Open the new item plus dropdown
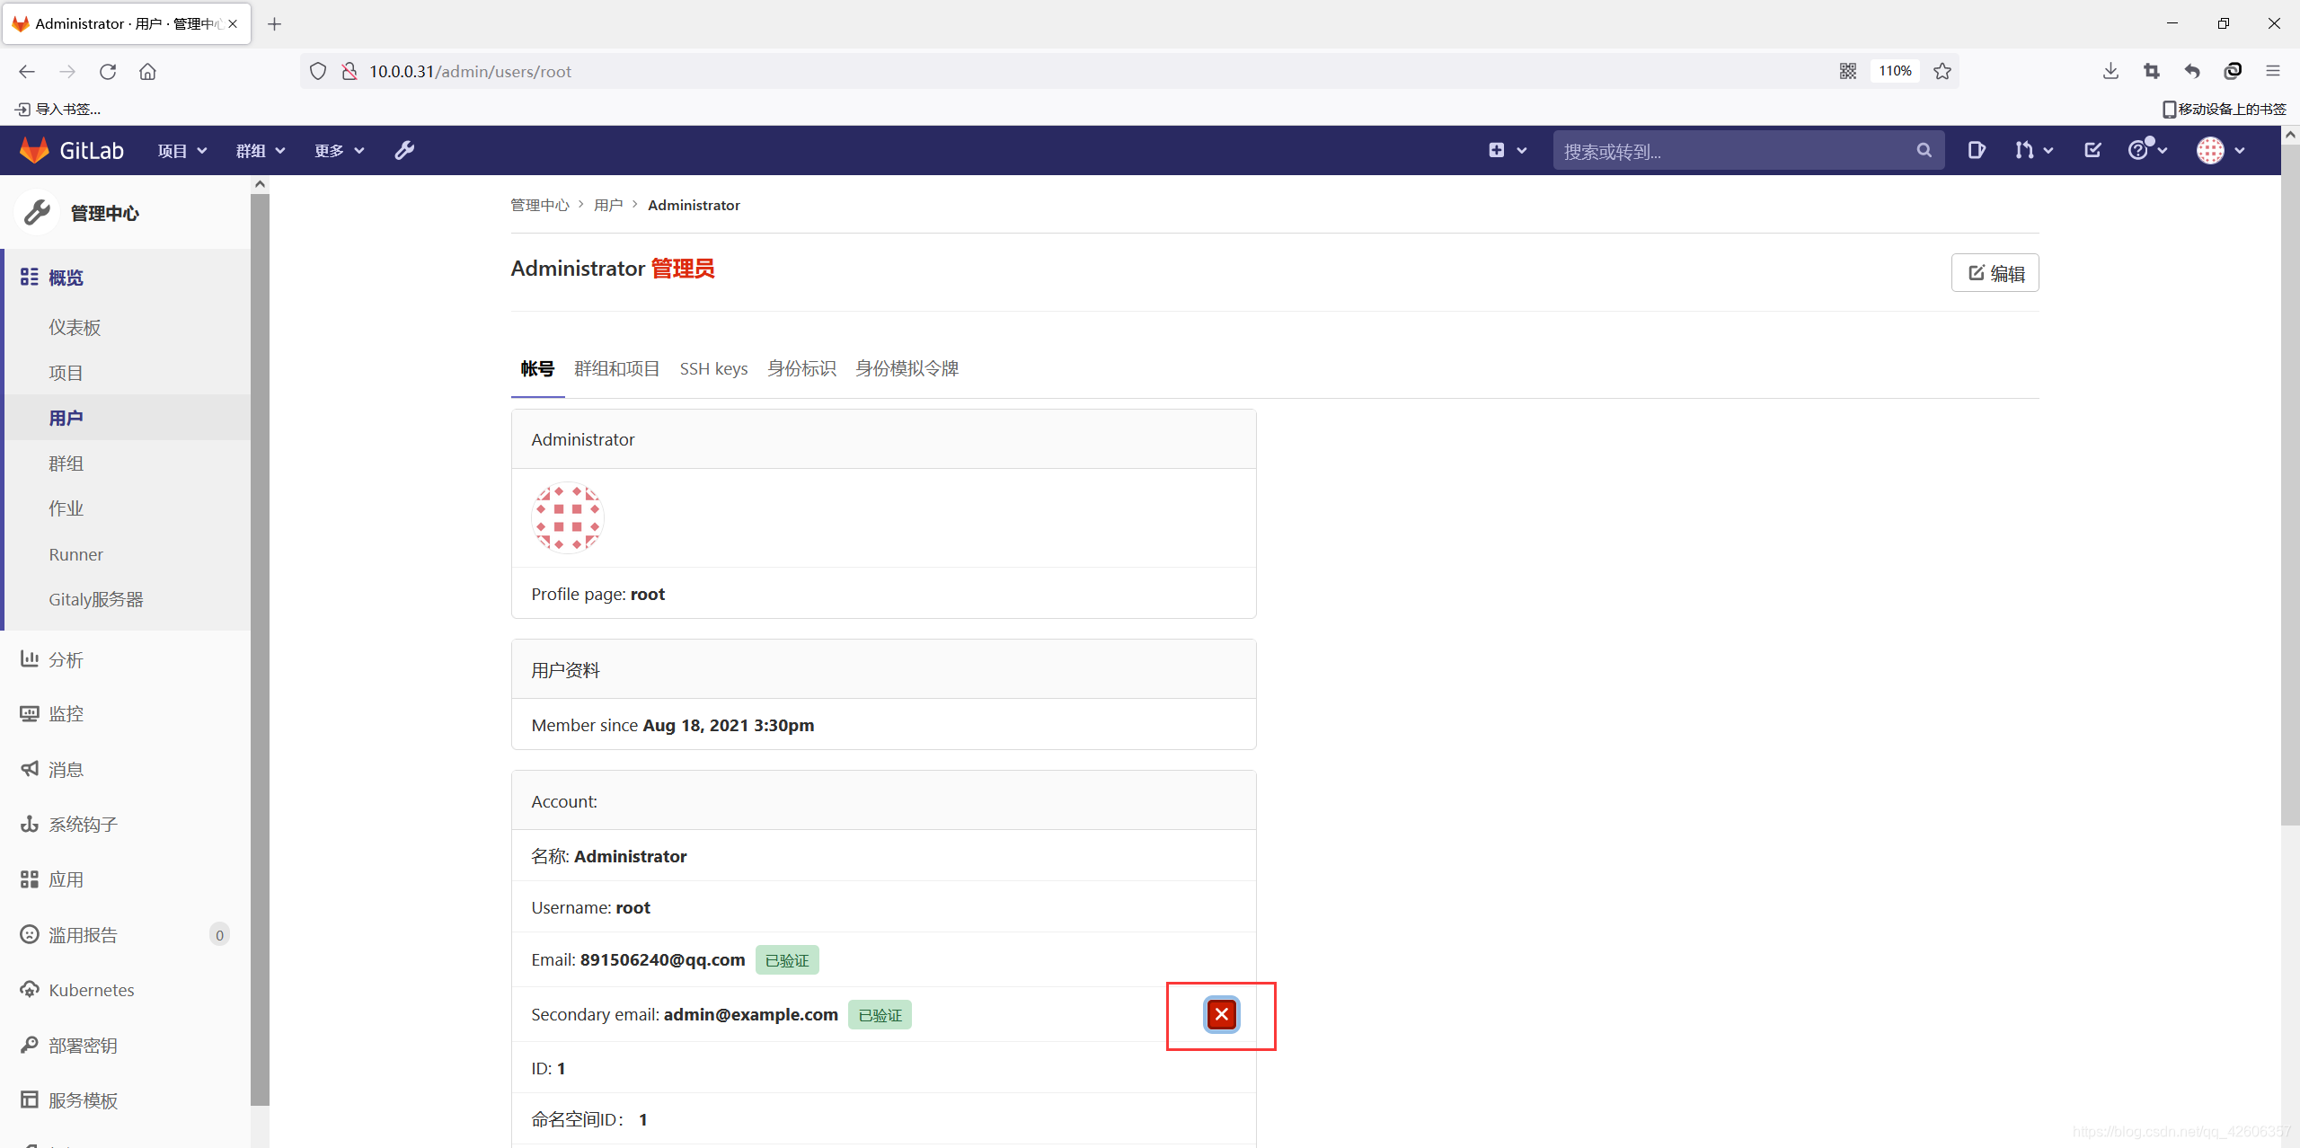 [1507, 150]
